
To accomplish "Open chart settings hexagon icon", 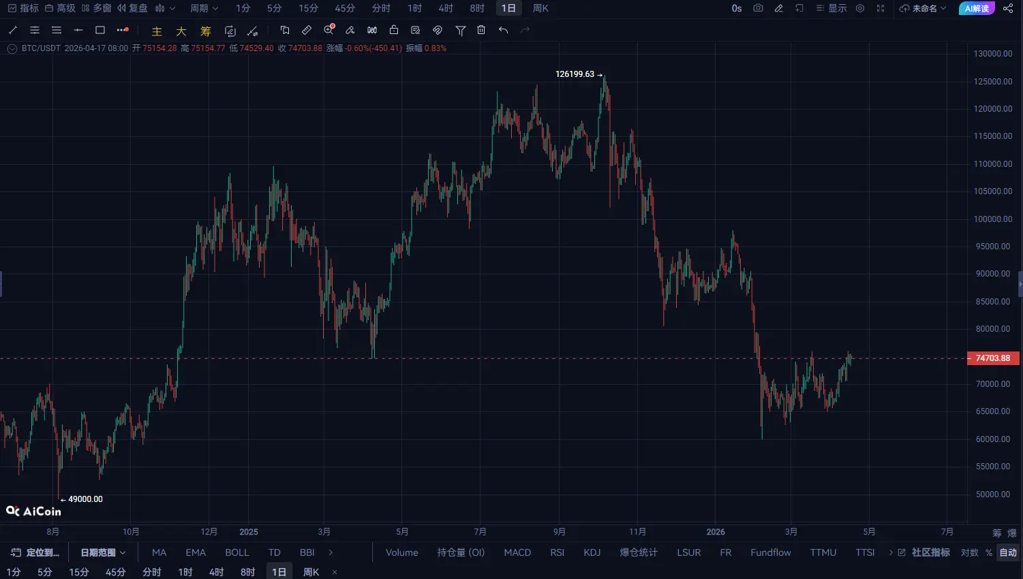I will click(860, 8).
